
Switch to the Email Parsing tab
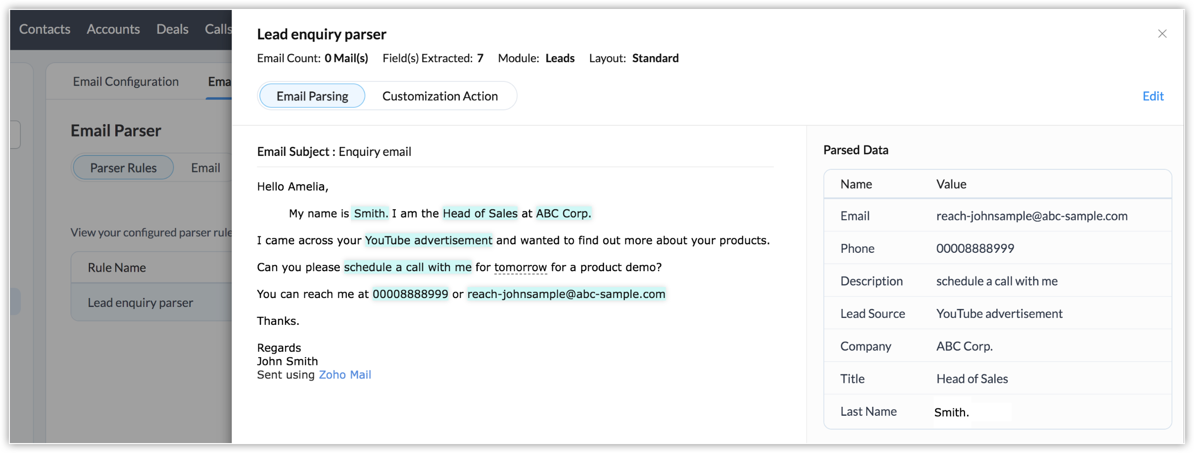[312, 96]
